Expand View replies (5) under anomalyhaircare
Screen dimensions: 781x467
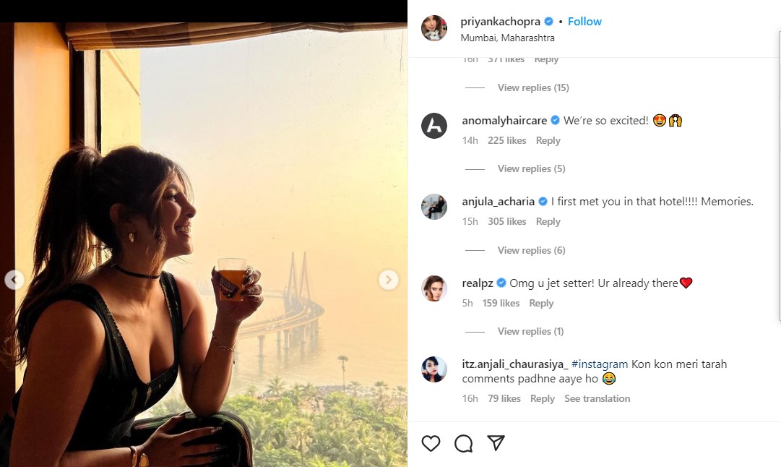(x=531, y=168)
